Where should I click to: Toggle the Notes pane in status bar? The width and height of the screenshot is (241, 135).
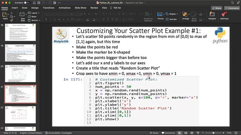[x=154, y=133]
